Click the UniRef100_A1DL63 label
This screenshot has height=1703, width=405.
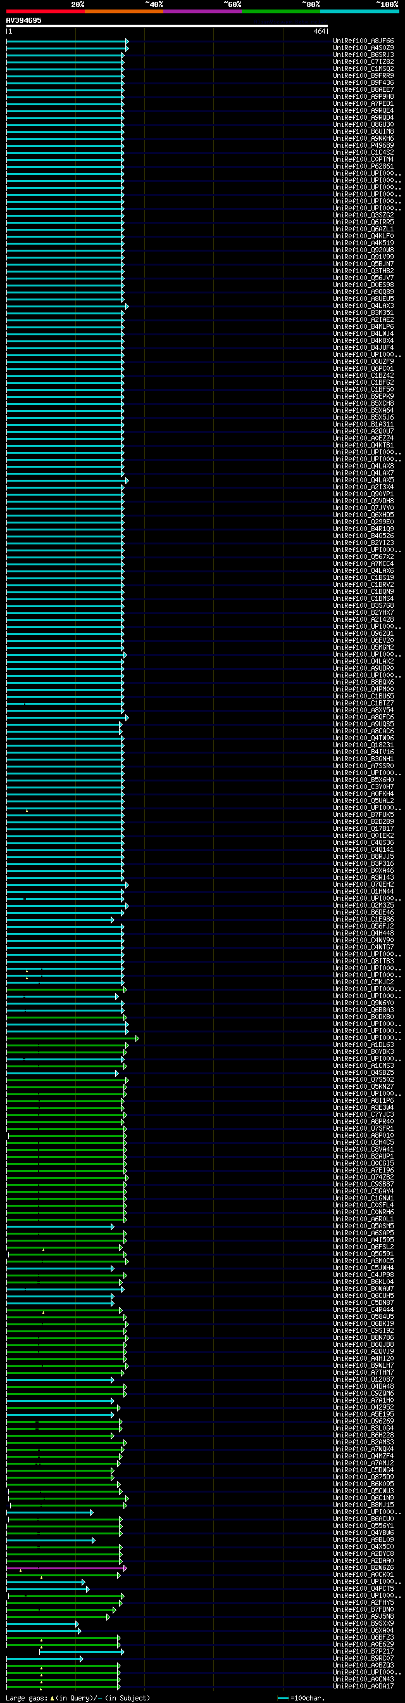[363, 1044]
